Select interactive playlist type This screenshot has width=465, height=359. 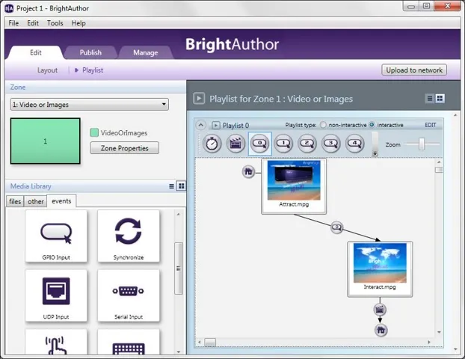point(372,125)
